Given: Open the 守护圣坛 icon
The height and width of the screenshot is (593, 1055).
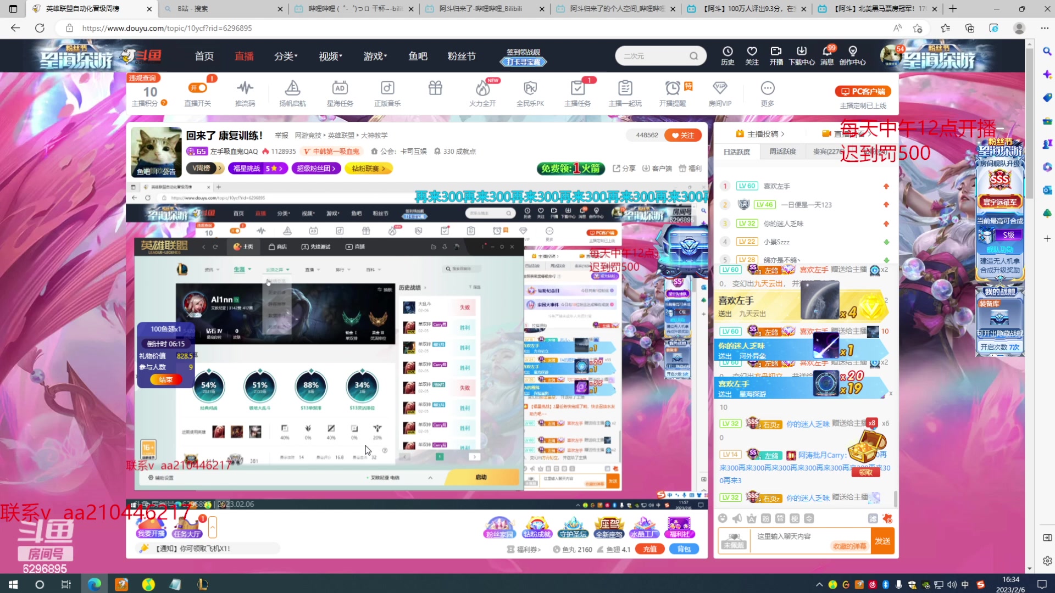Looking at the screenshot, I should (x=573, y=528).
